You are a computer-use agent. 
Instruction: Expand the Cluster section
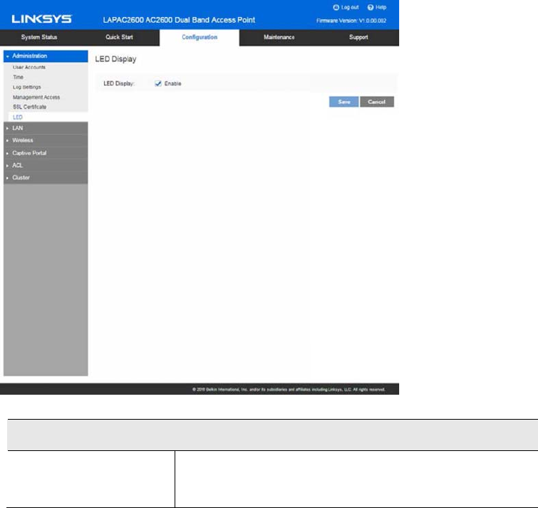[x=46, y=177]
